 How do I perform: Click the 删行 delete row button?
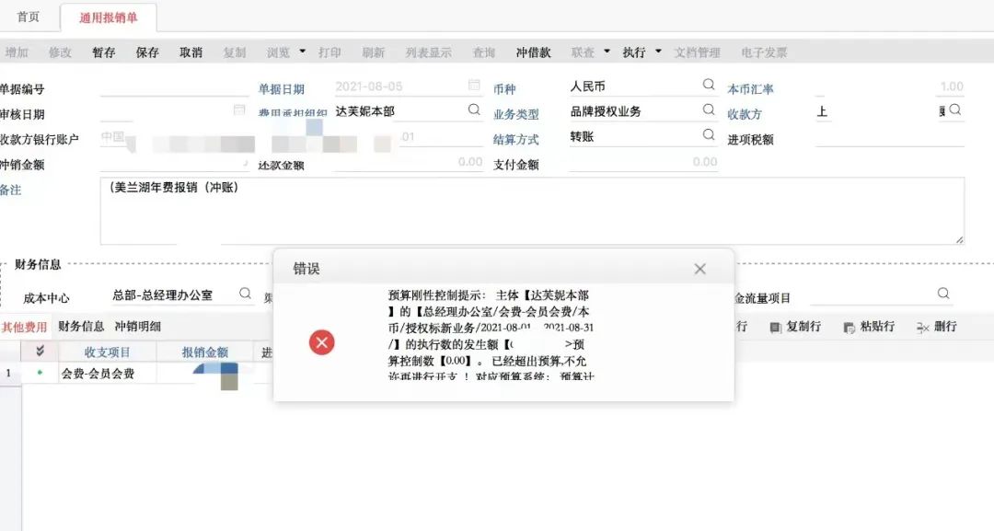(937, 327)
